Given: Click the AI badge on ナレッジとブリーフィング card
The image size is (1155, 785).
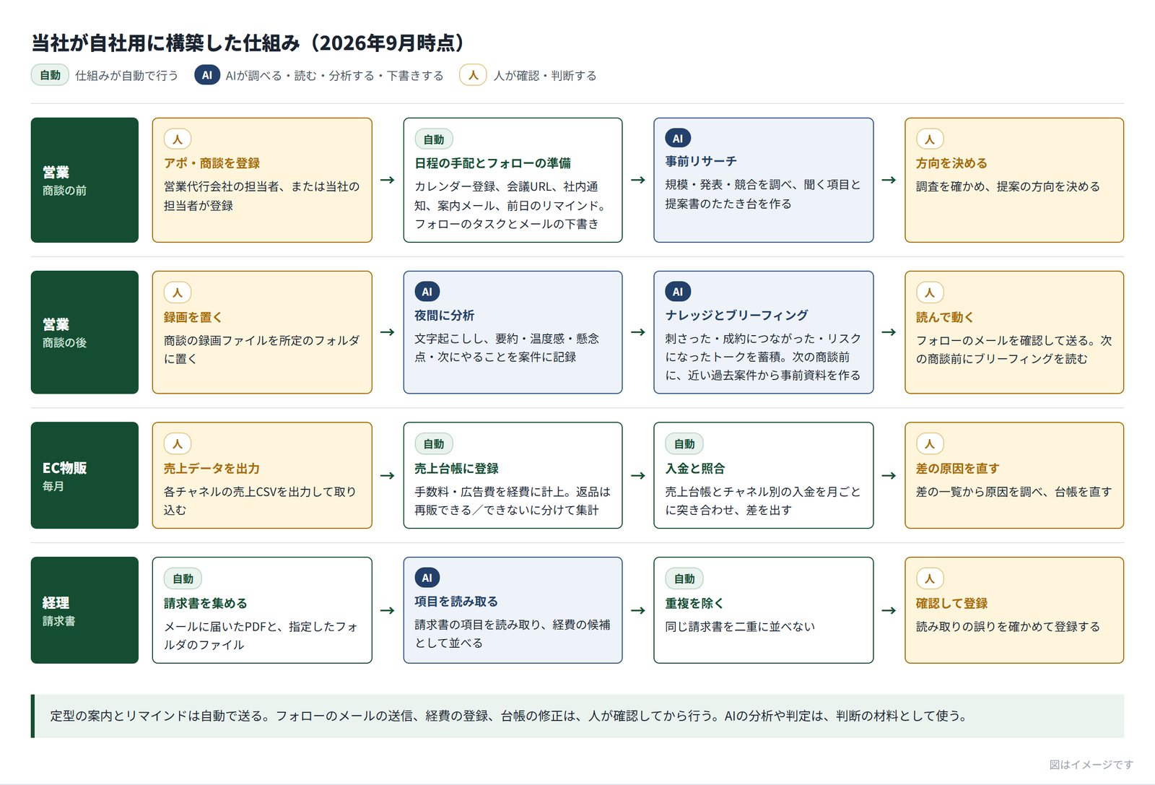Looking at the screenshot, I should 678,292.
